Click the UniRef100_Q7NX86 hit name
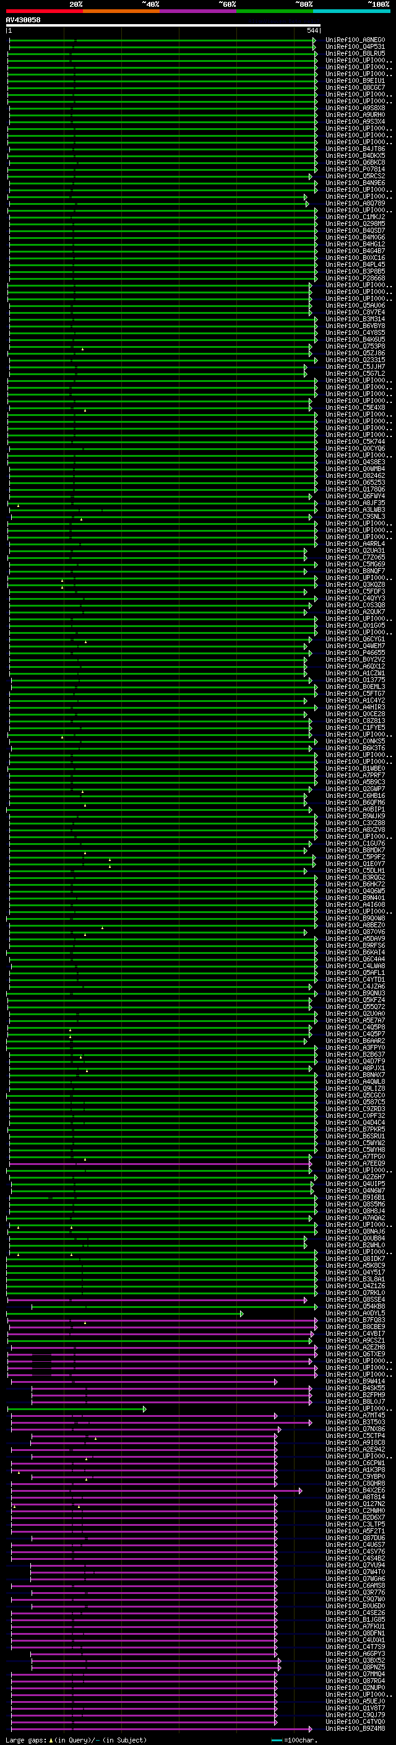The image size is (396, 1745). (355, 1429)
